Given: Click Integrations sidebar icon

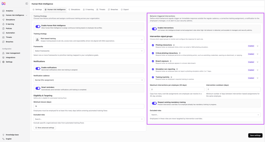Looking at the screenshot, I should [x=4, y=57].
